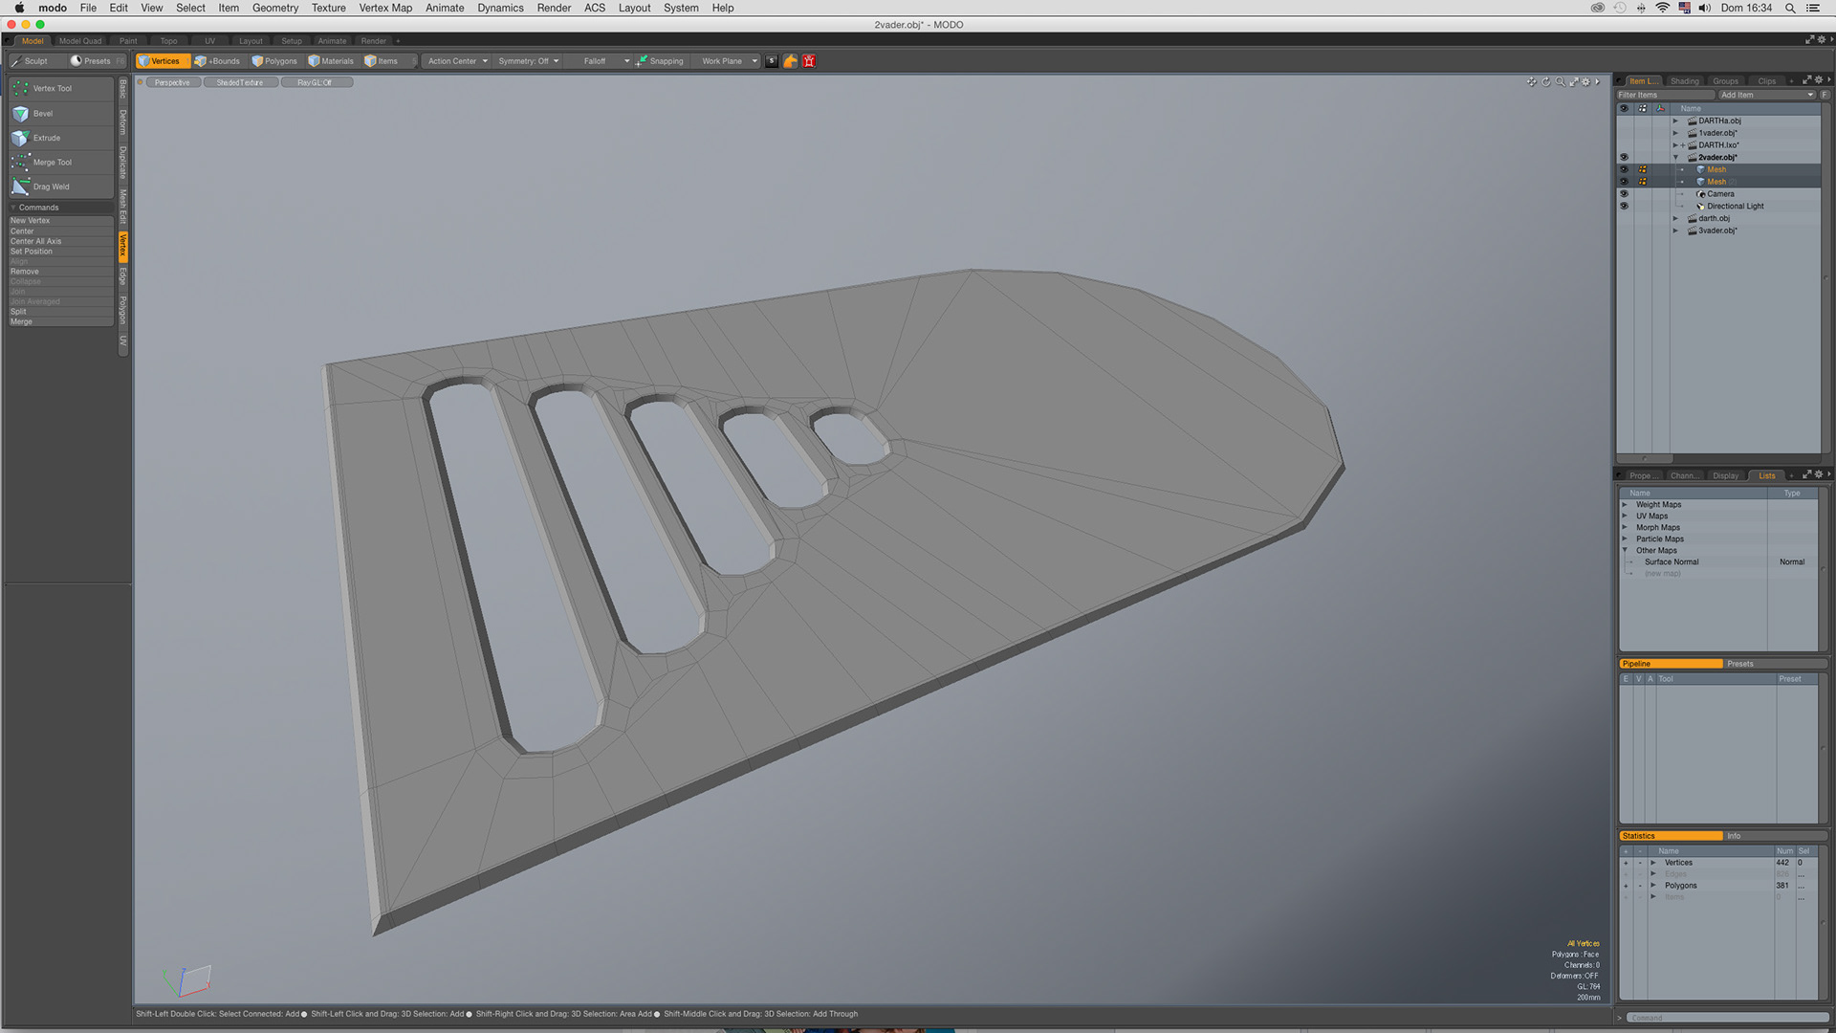Click viewport pan/move icon
1836x1033 pixels.
pyautogui.click(x=1532, y=82)
